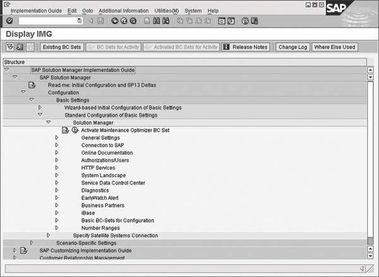The width and height of the screenshot is (379, 277).
Task: Open the Implementation Guide menu
Action: (x=36, y=11)
